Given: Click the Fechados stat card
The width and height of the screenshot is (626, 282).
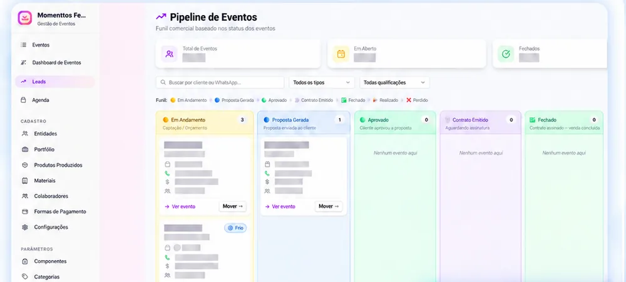Looking at the screenshot, I should pos(550,54).
